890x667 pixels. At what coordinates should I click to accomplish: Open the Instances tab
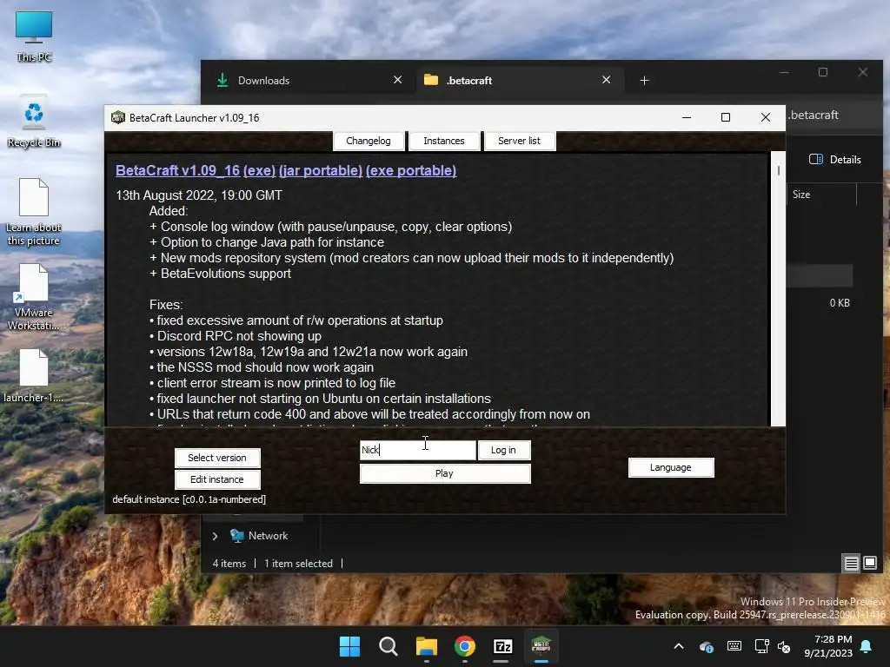coord(444,141)
